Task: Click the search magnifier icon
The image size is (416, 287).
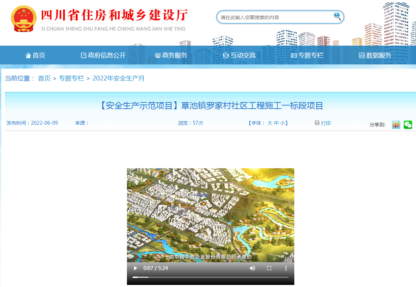Action: (337, 16)
